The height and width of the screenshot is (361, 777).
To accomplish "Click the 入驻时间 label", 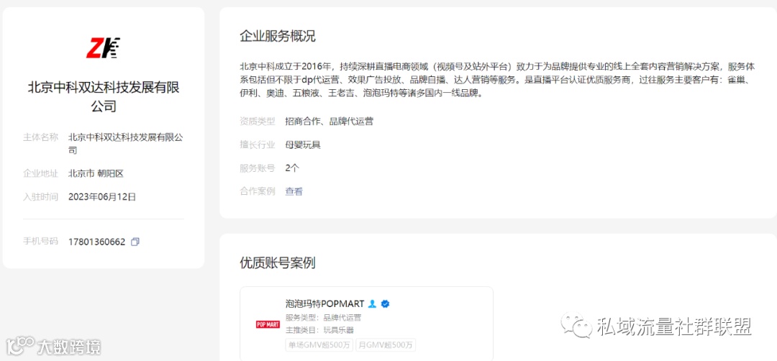I will pos(40,196).
